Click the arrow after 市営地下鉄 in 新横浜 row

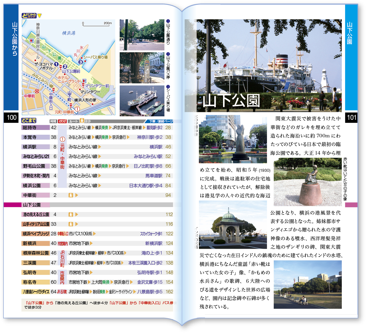pos(91,243)
